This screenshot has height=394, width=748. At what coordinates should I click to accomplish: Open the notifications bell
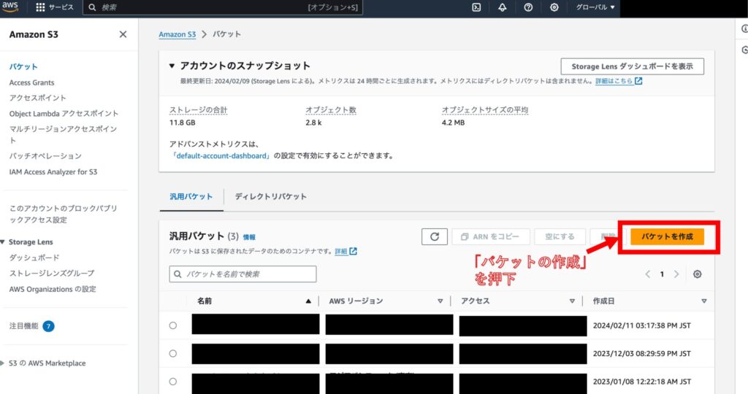(503, 7)
